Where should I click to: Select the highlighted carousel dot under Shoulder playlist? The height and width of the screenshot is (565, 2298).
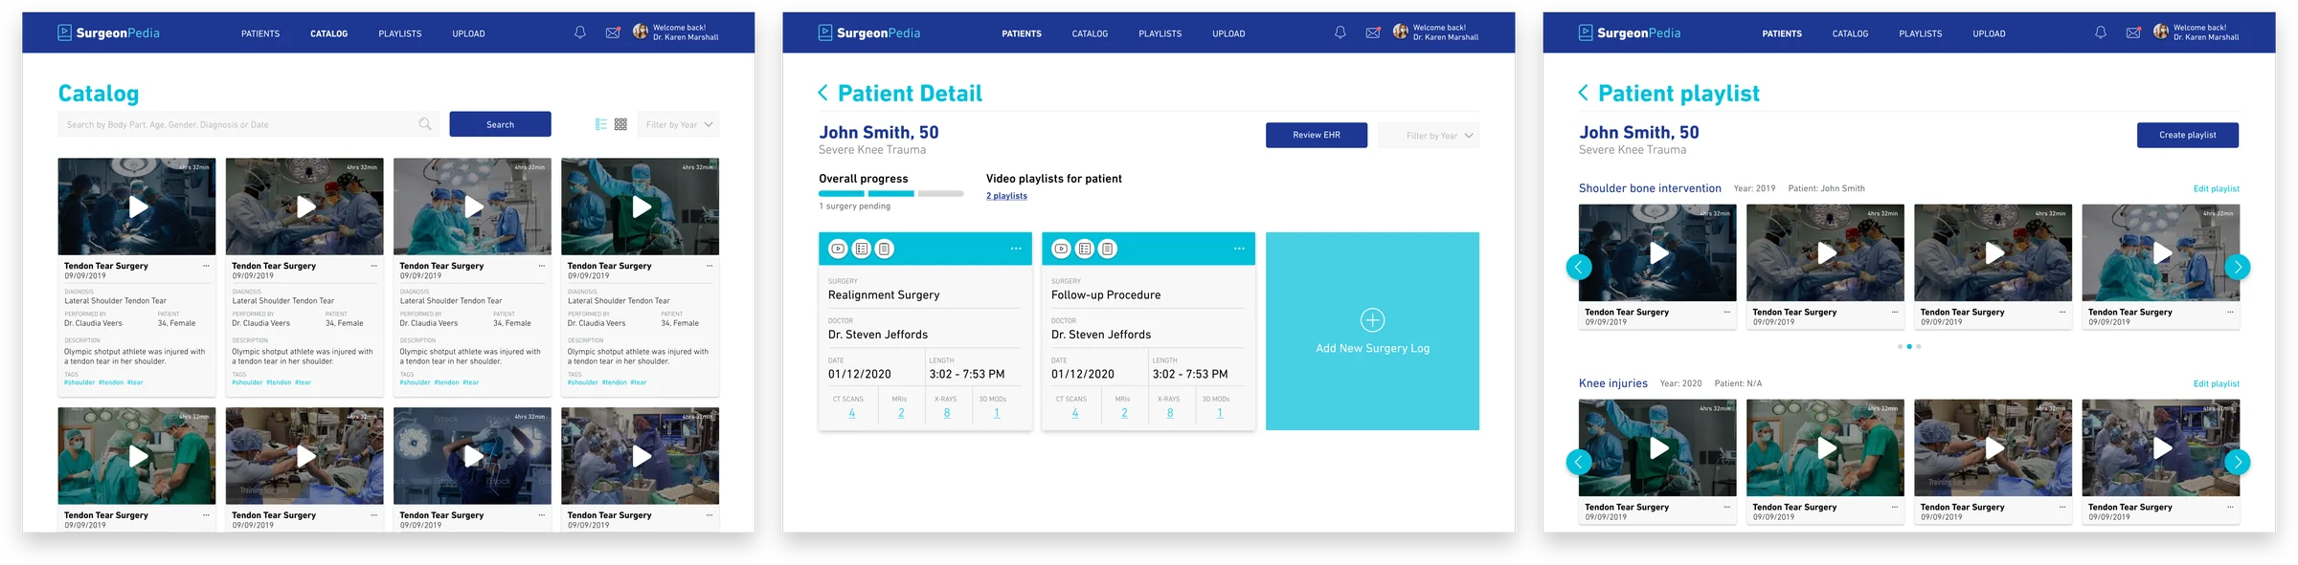pyautogui.click(x=1909, y=346)
